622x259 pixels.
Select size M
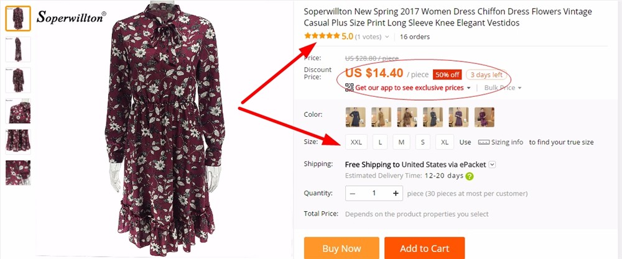pos(401,142)
